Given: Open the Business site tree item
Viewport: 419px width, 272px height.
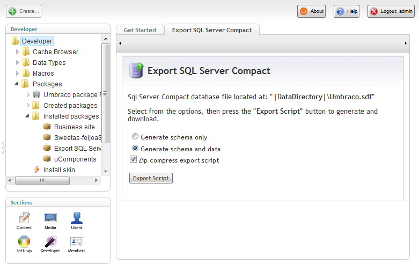Looking at the screenshot, I should (x=74, y=127).
